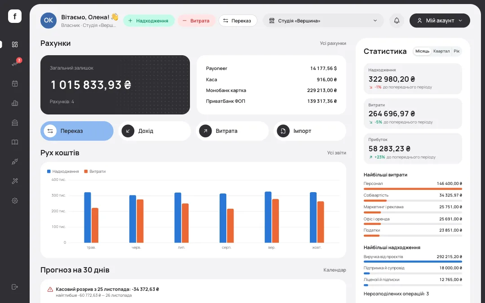Click the white "f" app logo
The height and width of the screenshot is (303, 485).
click(x=14, y=16)
